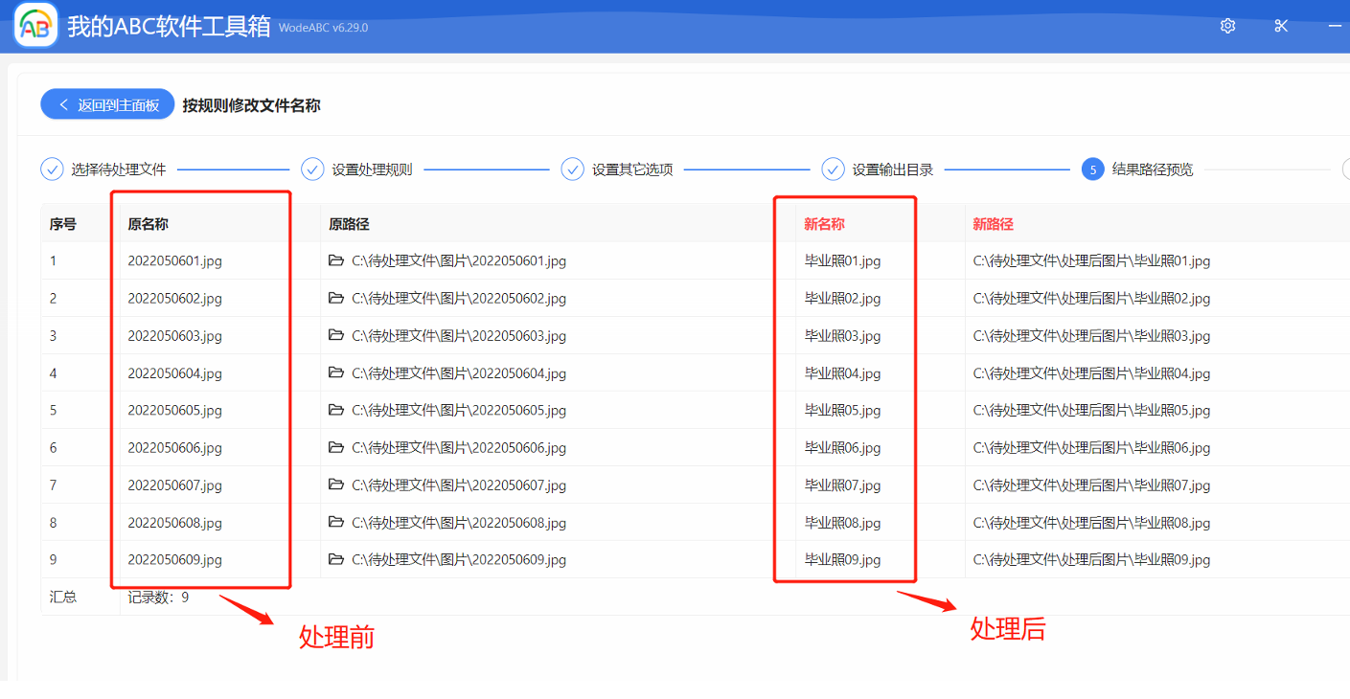This screenshot has width=1350, height=699.
Task: Click the 返回到主面板 back button
Action: click(x=107, y=104)
